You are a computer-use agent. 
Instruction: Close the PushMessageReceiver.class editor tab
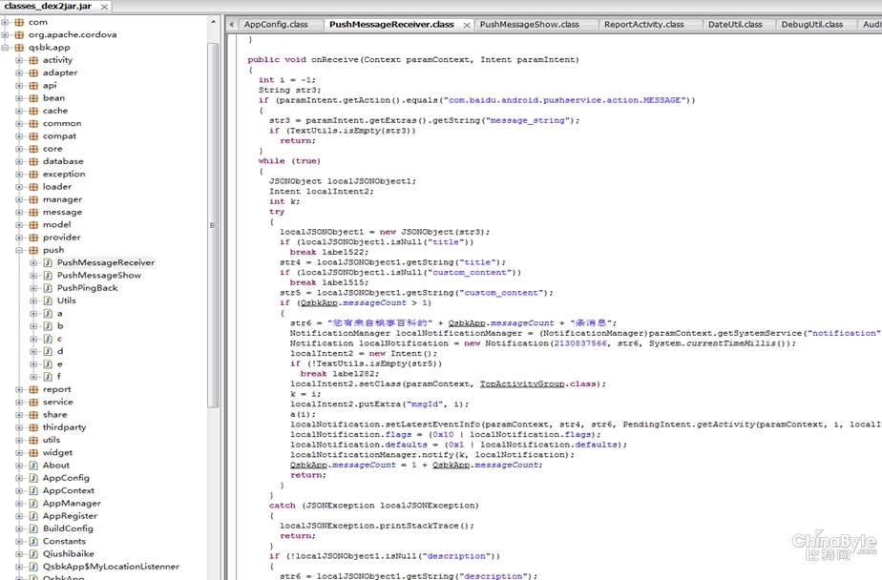coord(467,25)
